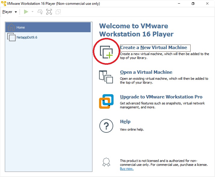Enter full screen mode icon
215x177 pixels.
coord(49,12)
